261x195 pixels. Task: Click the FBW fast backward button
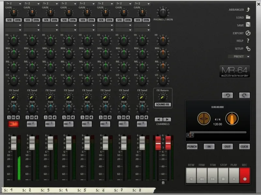coord(202,175)
